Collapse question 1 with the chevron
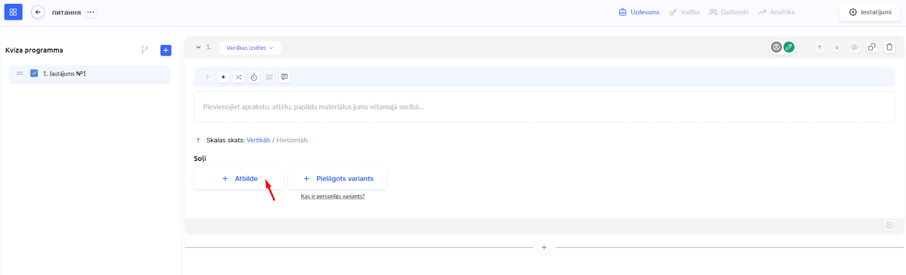 point(198,47)
